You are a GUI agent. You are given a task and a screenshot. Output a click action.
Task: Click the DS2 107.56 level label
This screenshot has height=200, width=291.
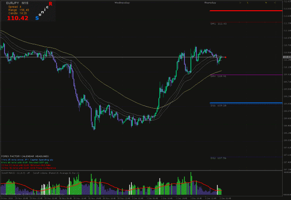click(x=218, y=158)
